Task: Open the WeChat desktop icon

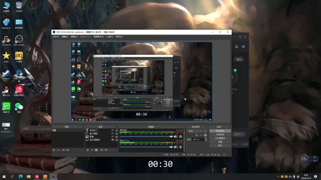Action: click(19, 108)
